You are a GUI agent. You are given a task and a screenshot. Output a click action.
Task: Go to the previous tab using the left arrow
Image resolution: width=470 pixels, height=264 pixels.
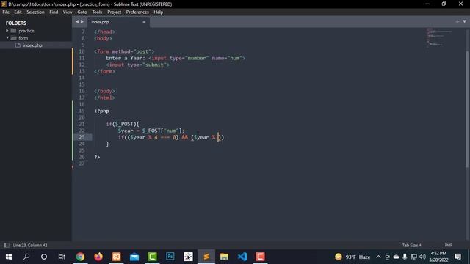[x=77, y=21]
